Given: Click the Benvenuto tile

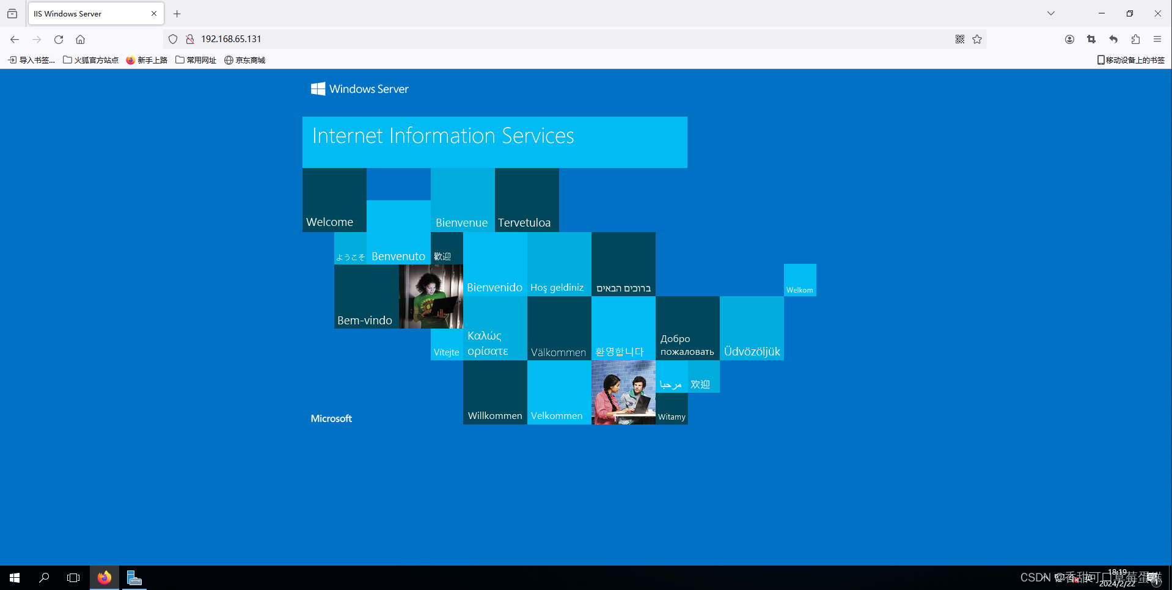Looking at the screenshot, I should point(398,232).
